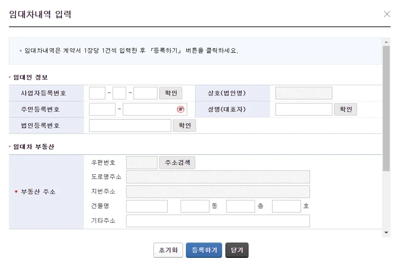Click the 초기화 reset button
395x258 pixels.
[168, 250]
